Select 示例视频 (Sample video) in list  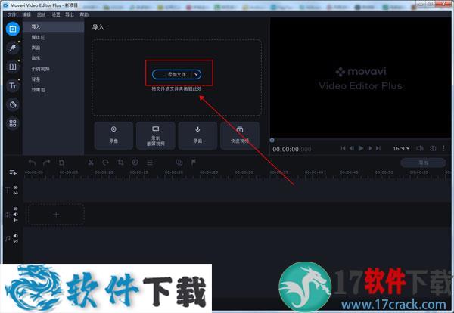click(54, 69)
